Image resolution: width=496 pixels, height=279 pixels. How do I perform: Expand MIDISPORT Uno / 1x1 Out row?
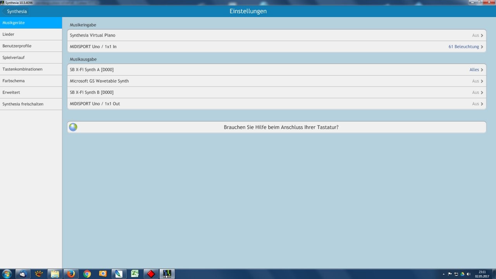(x=277, y=104)
